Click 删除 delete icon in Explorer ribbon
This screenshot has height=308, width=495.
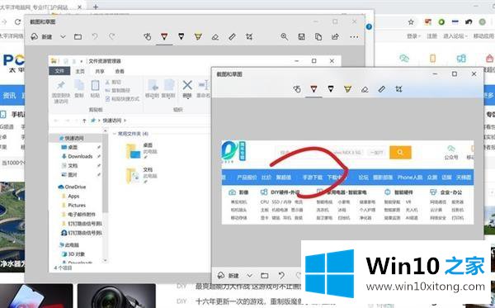coord(187,89)
